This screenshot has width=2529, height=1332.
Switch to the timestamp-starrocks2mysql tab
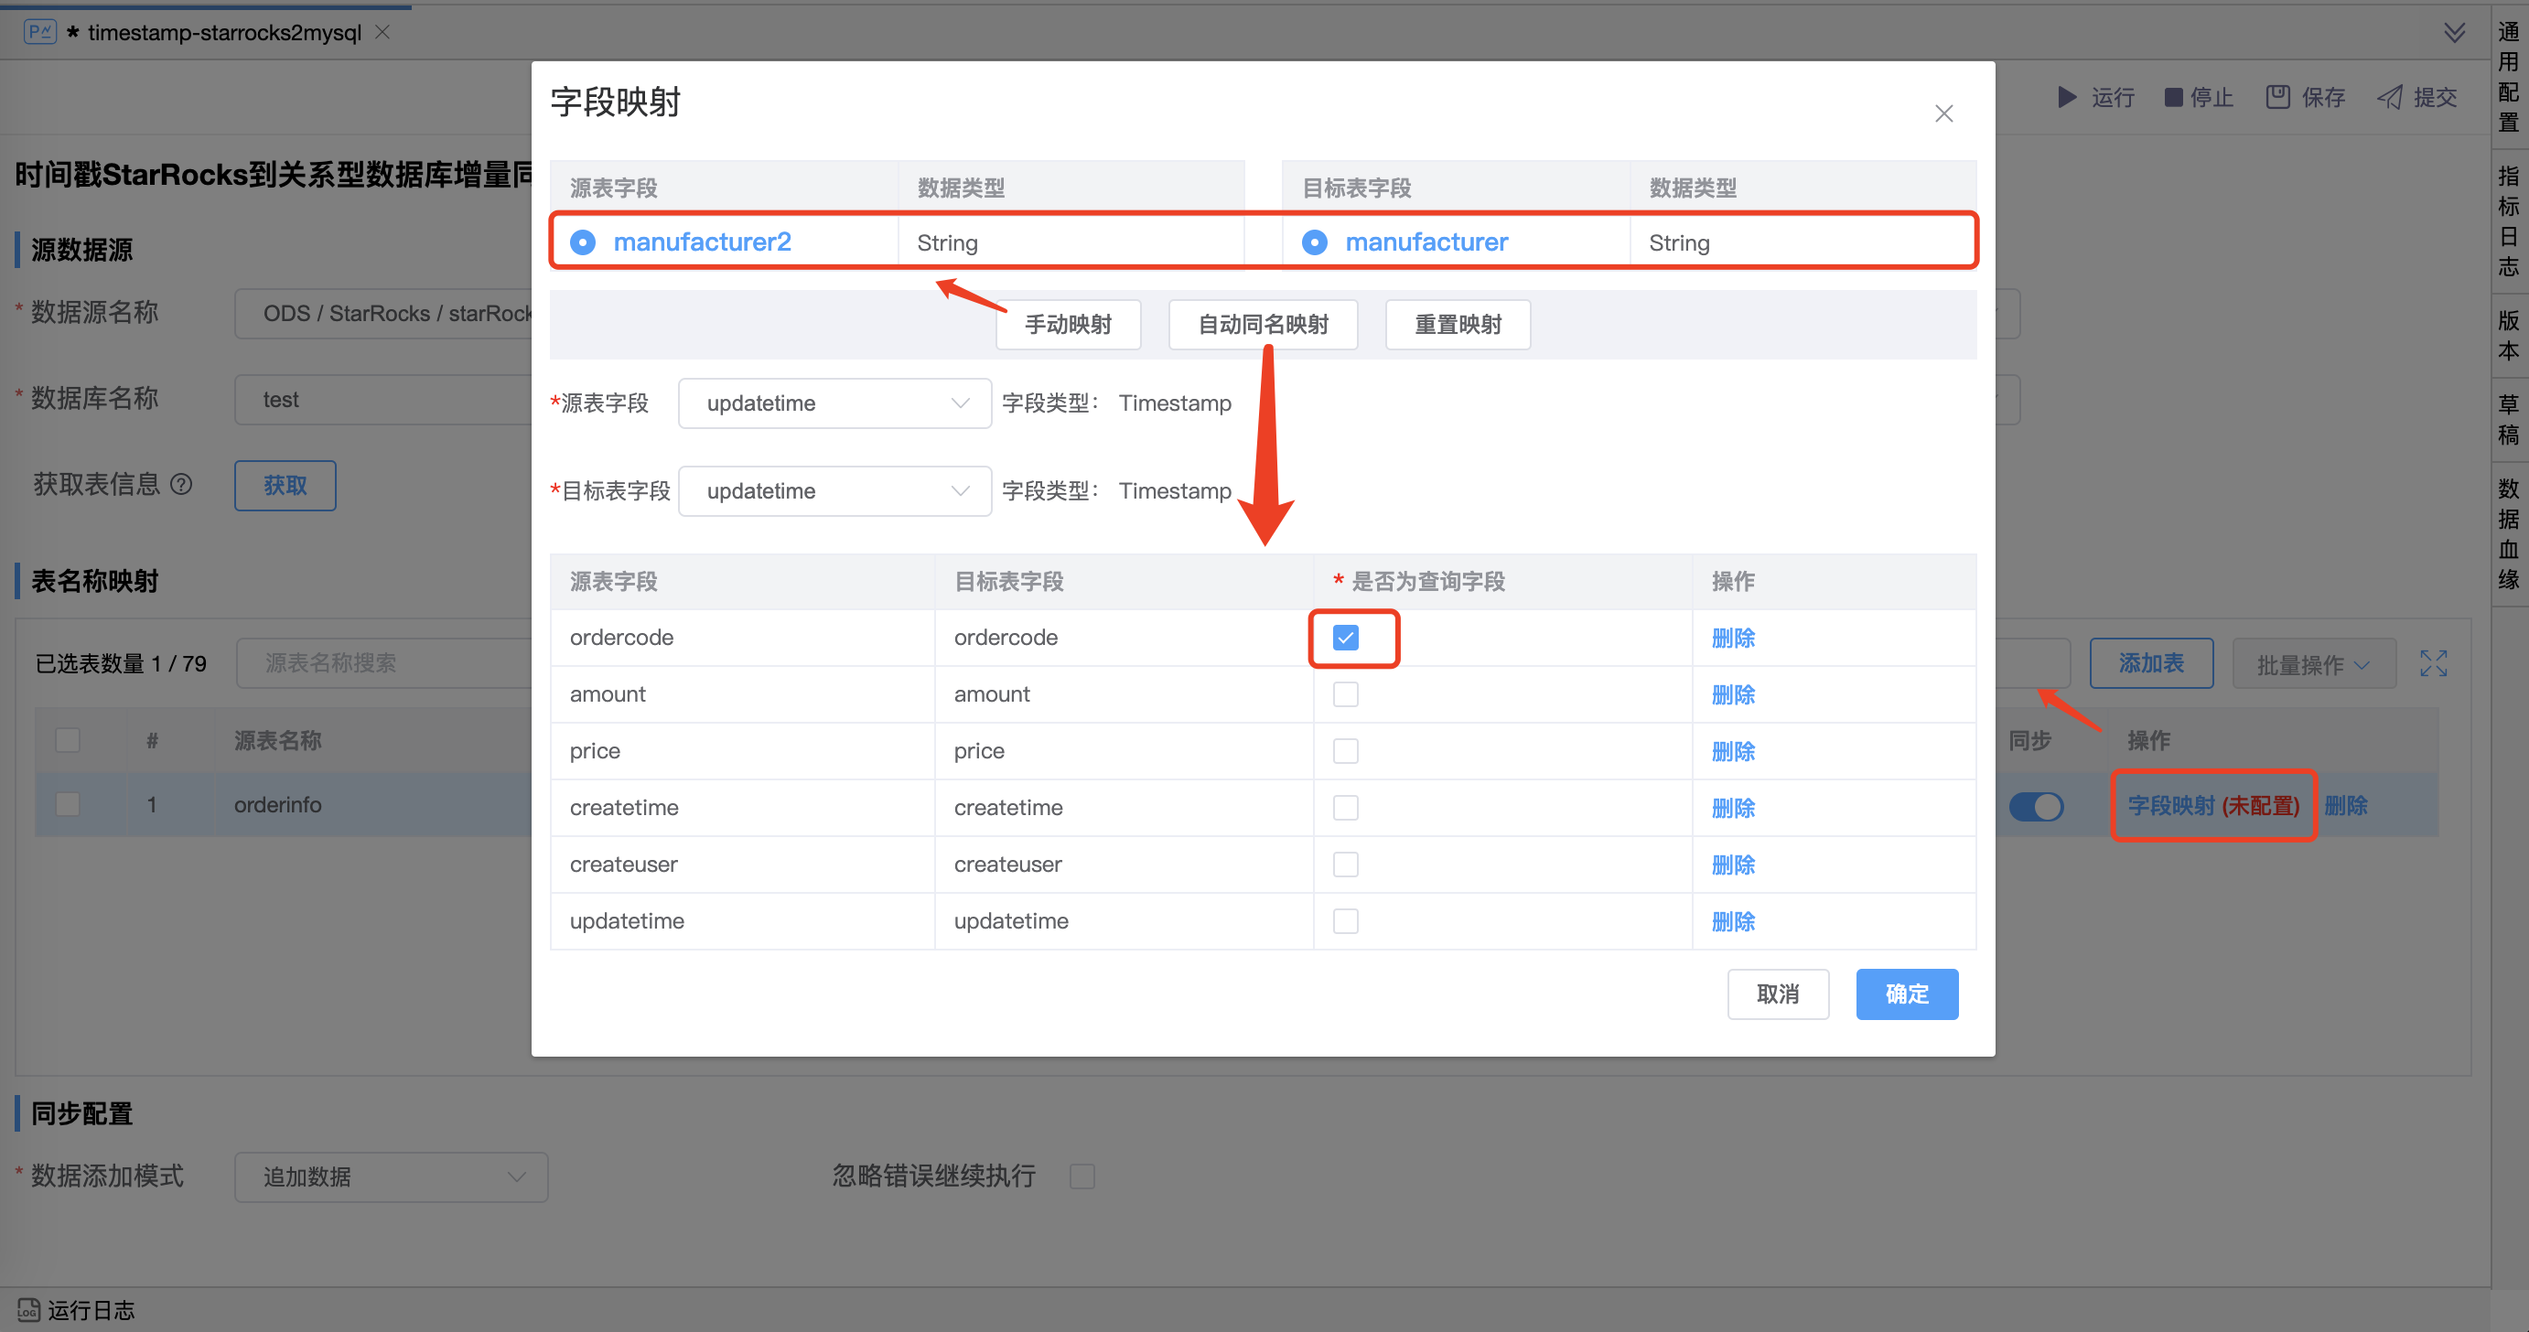pos(225,32)
